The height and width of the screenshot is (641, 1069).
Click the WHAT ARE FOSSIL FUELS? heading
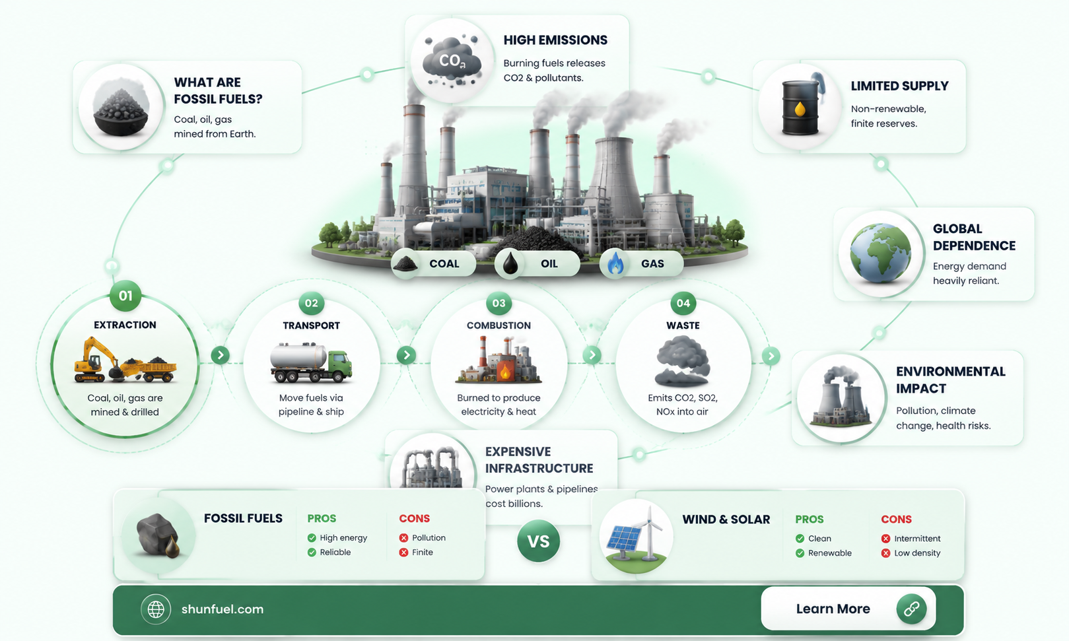tap(218, 90)
